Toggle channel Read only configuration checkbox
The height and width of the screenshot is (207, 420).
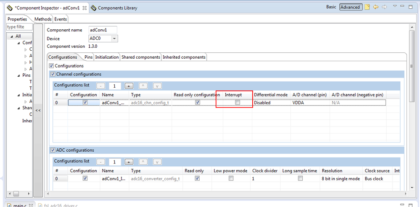(198, 102)
